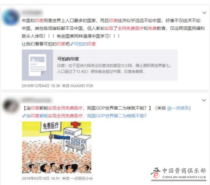Click the document thumbnail icon in link card
This screenshot has height=185, width=210.
point(37,65)
